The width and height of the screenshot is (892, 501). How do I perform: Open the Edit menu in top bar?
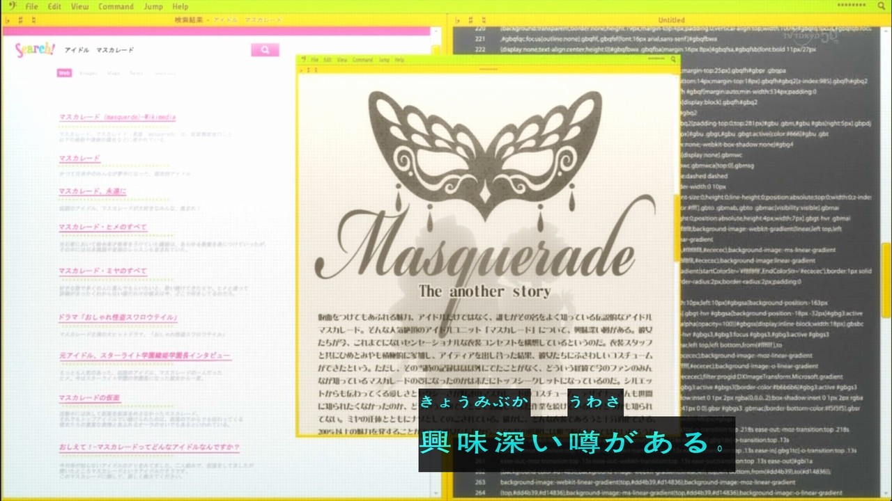(x=54, y=7)
